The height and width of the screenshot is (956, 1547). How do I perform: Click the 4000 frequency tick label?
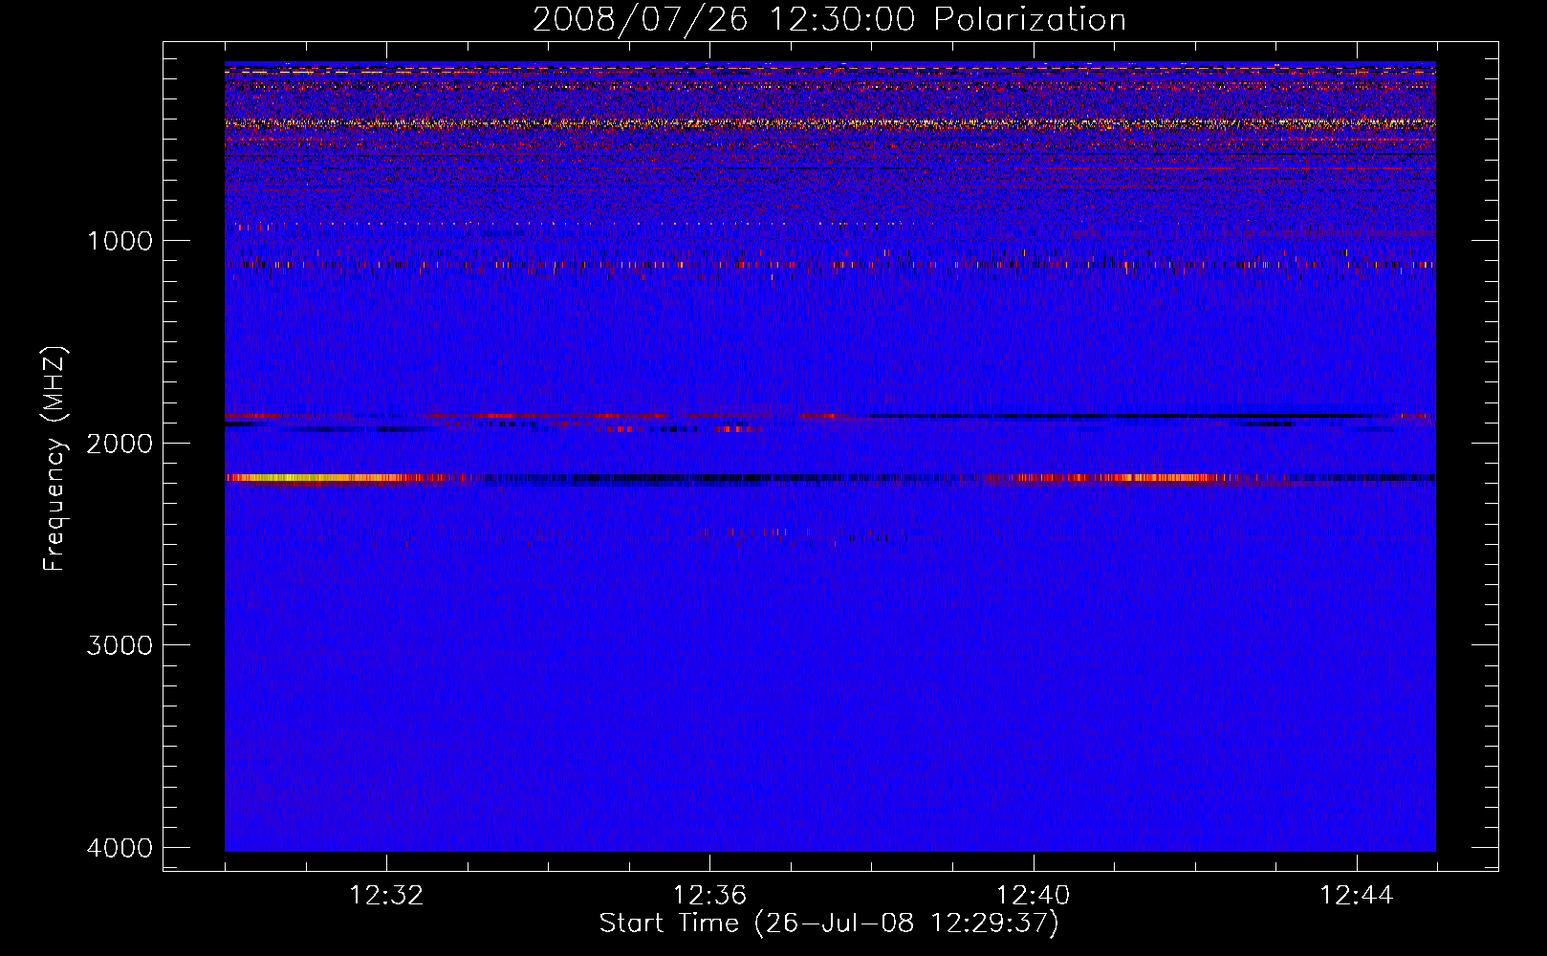coord(120,848)
